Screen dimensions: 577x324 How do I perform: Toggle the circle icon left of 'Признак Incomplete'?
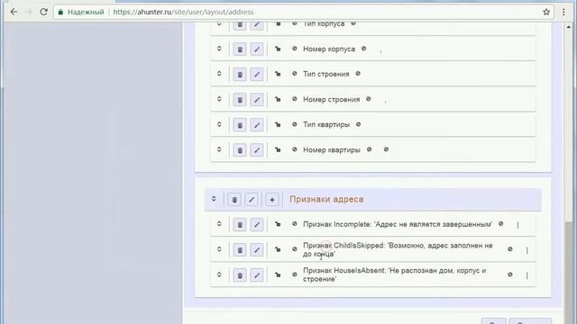295,224
